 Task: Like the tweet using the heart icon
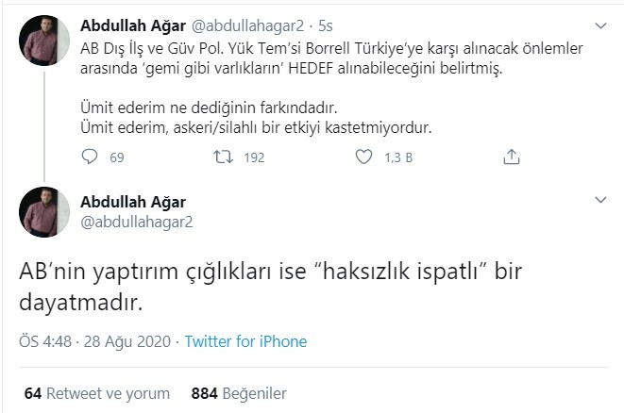point(363,157)
